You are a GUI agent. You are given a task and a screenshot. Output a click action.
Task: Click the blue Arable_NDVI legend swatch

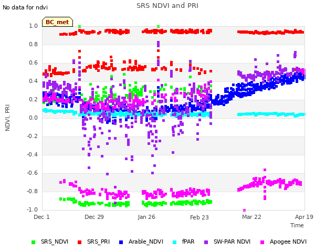click(x=121, y=242)
